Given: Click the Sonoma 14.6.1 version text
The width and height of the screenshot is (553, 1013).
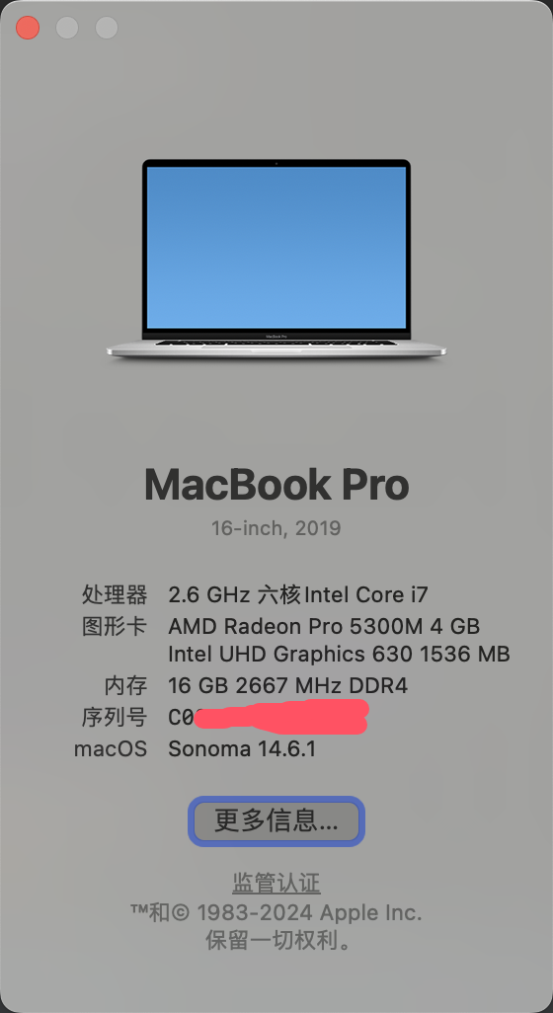Looking at the screenshot, I should click(242, 749).
